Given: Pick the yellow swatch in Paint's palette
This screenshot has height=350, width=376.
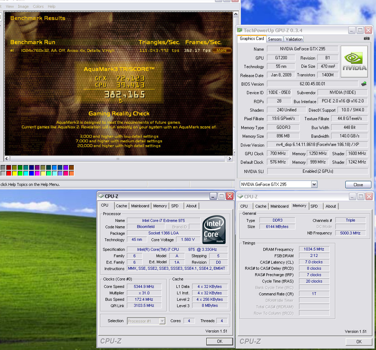Looking at the screenshot, I should (x=15, y=173).
